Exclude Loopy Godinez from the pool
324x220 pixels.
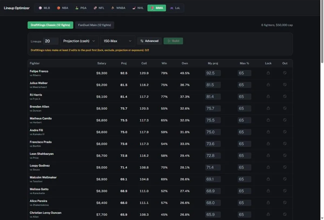[x=285, y=167]
